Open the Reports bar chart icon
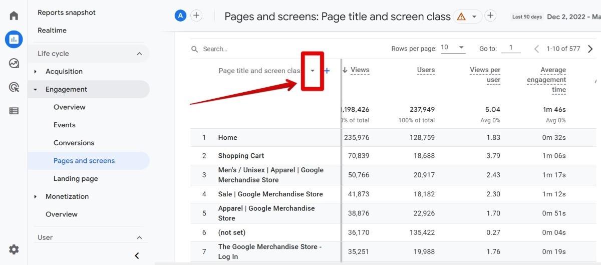The image size is (601, 265). [x=14, y=39]
